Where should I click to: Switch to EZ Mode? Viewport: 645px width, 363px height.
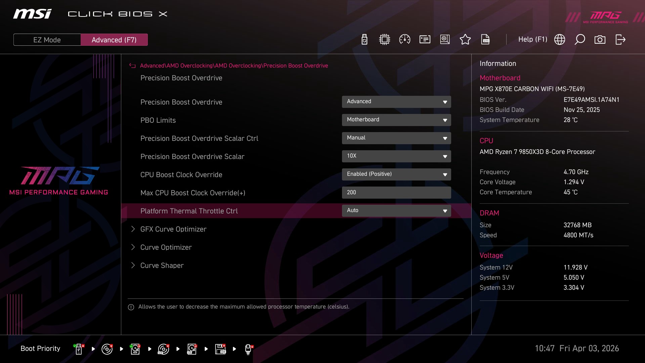47,40
